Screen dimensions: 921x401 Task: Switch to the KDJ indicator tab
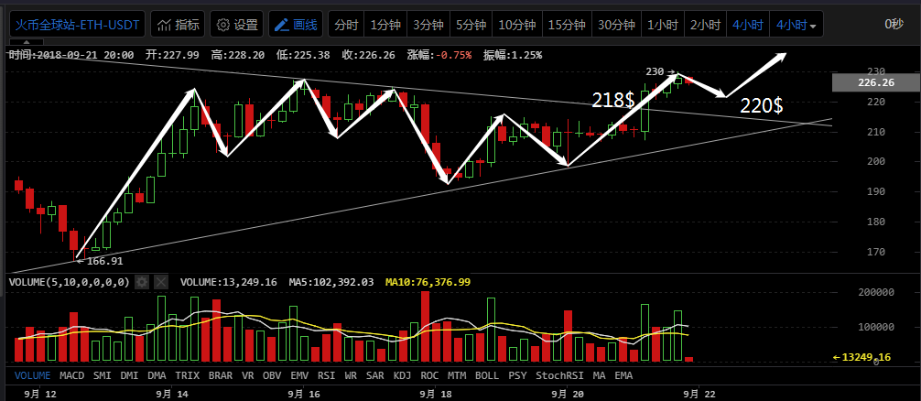tap(403, 374)
